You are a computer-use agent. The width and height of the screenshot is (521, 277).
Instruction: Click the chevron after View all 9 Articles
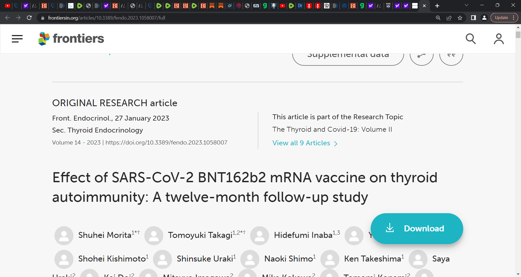336,144
